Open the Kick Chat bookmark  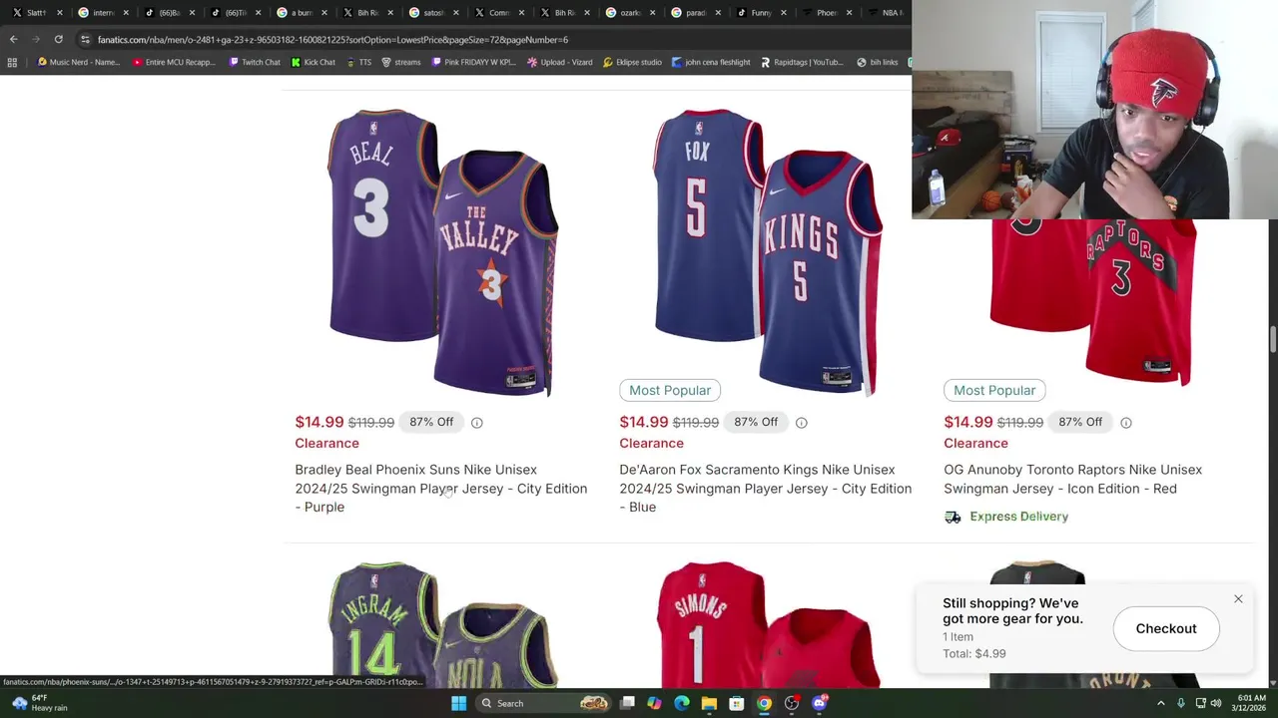(x=314, y=62)
